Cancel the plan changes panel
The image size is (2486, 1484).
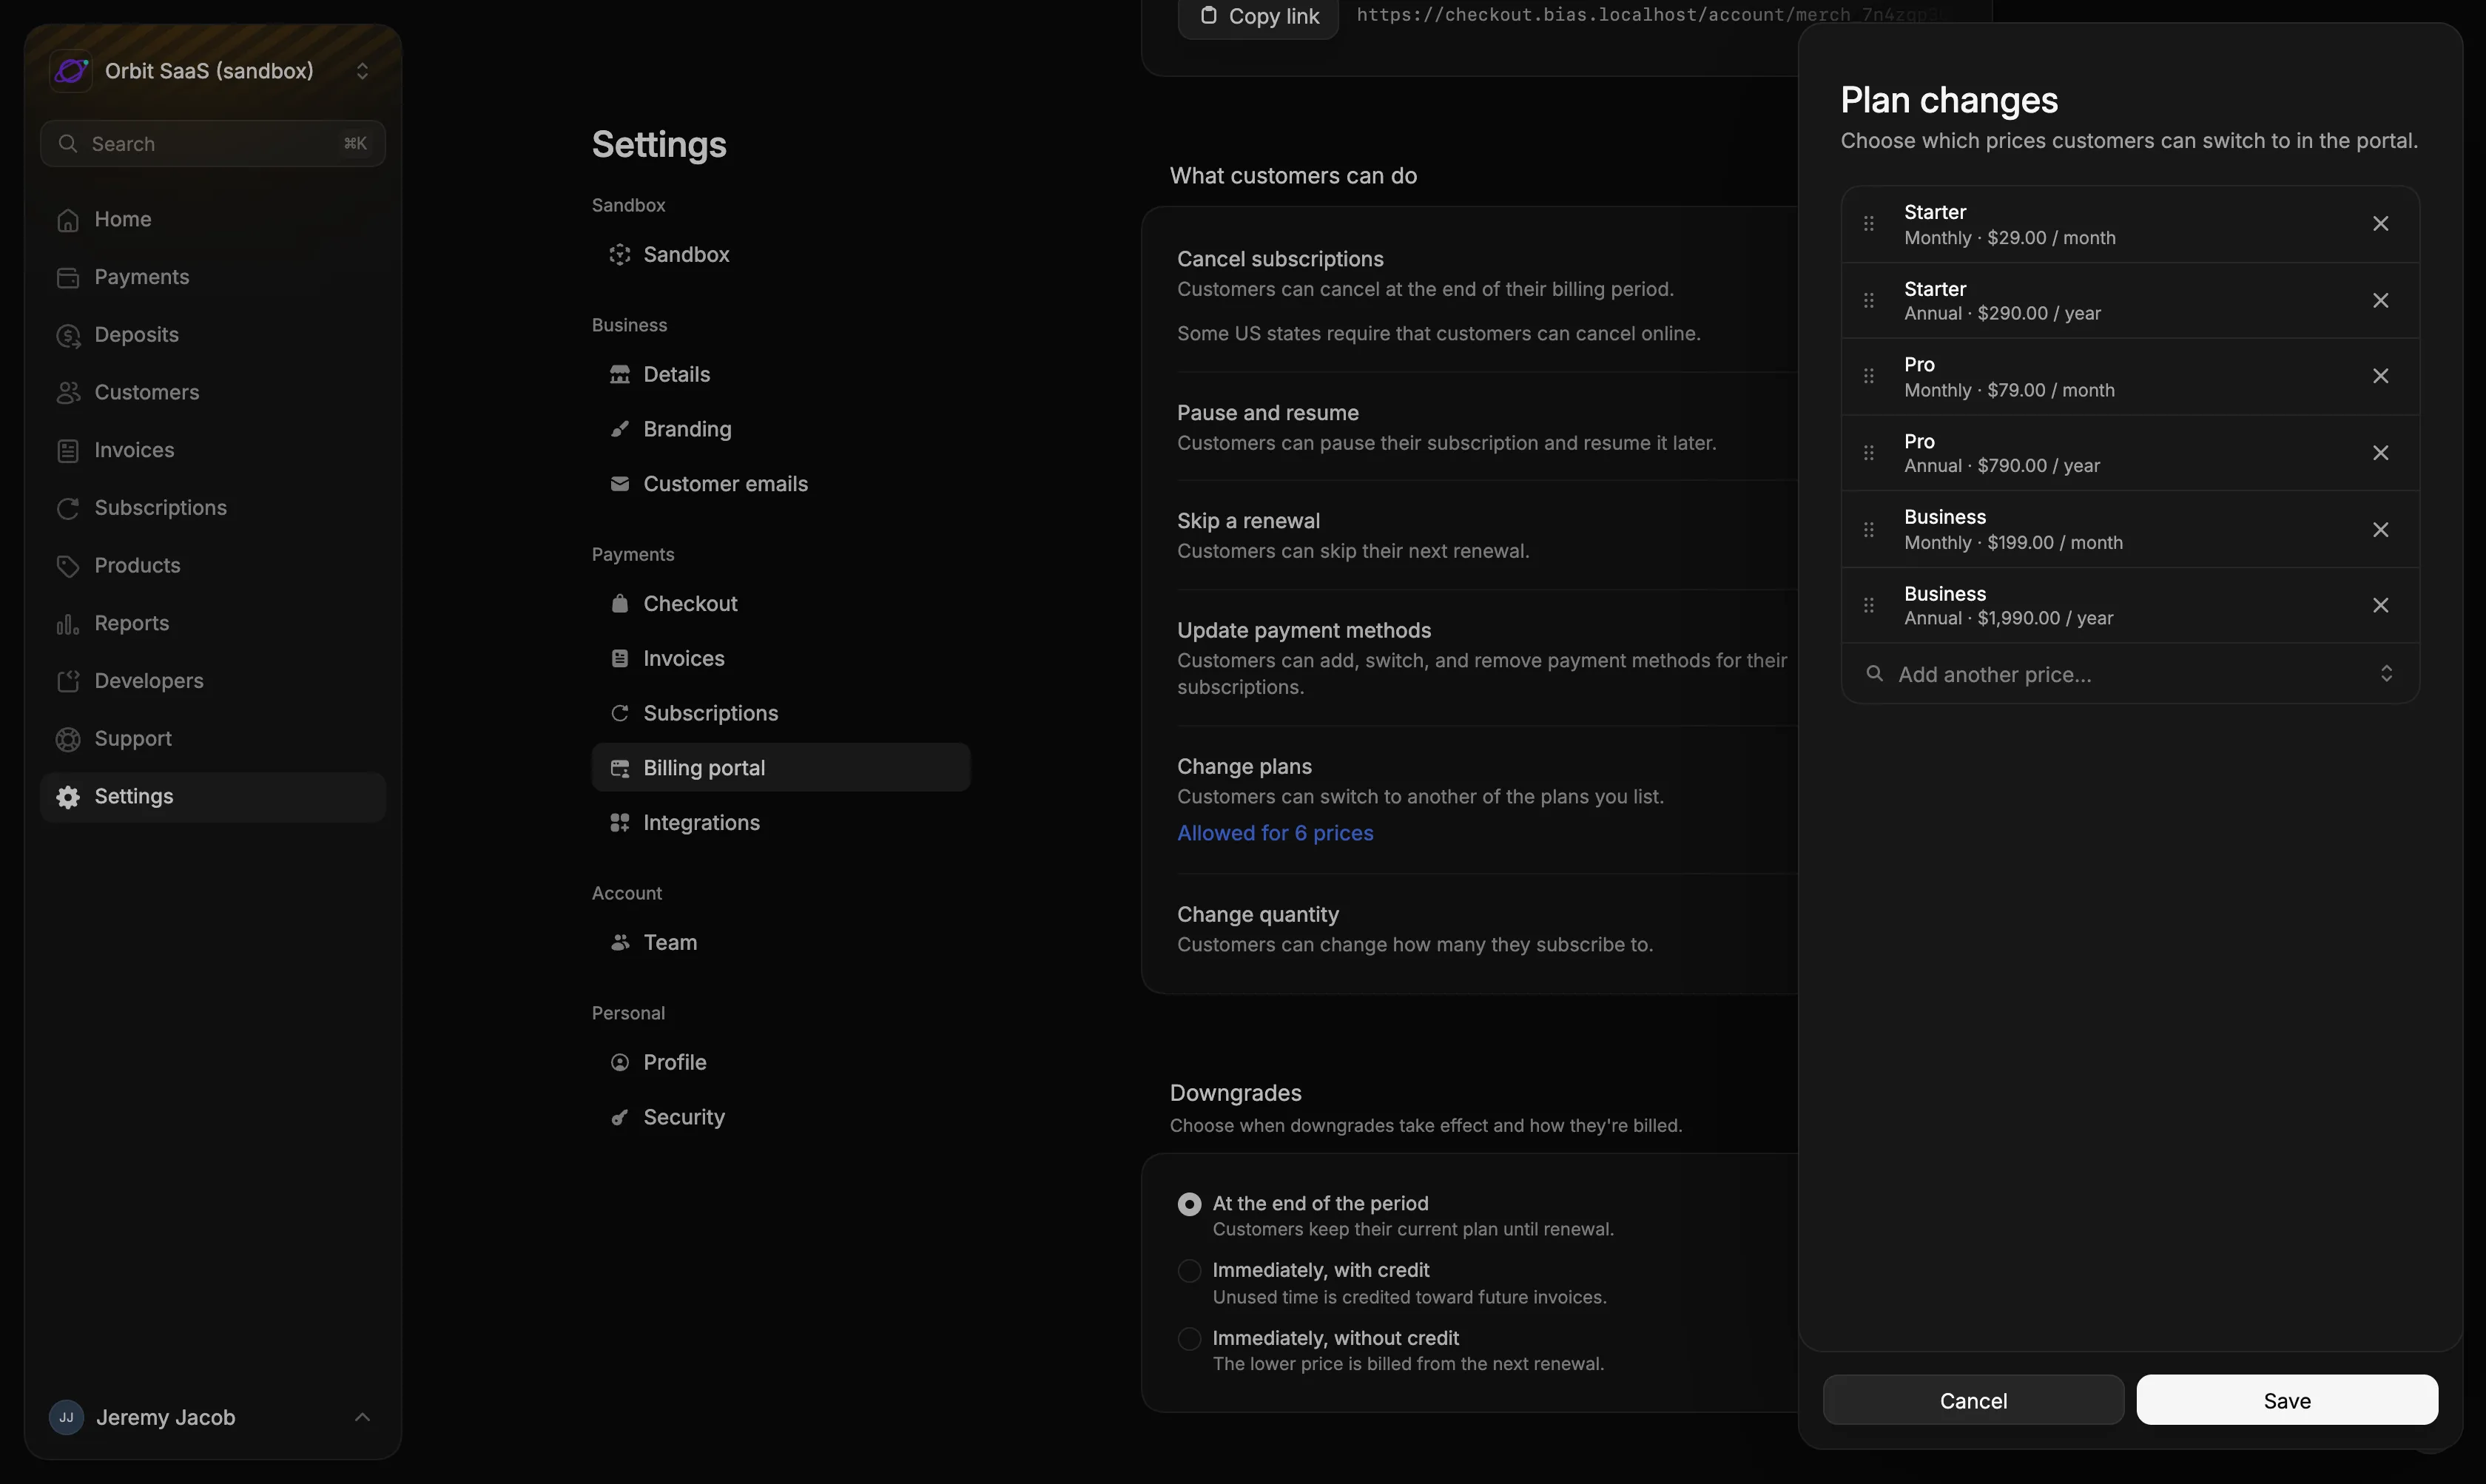[x=1973, y=1400]
